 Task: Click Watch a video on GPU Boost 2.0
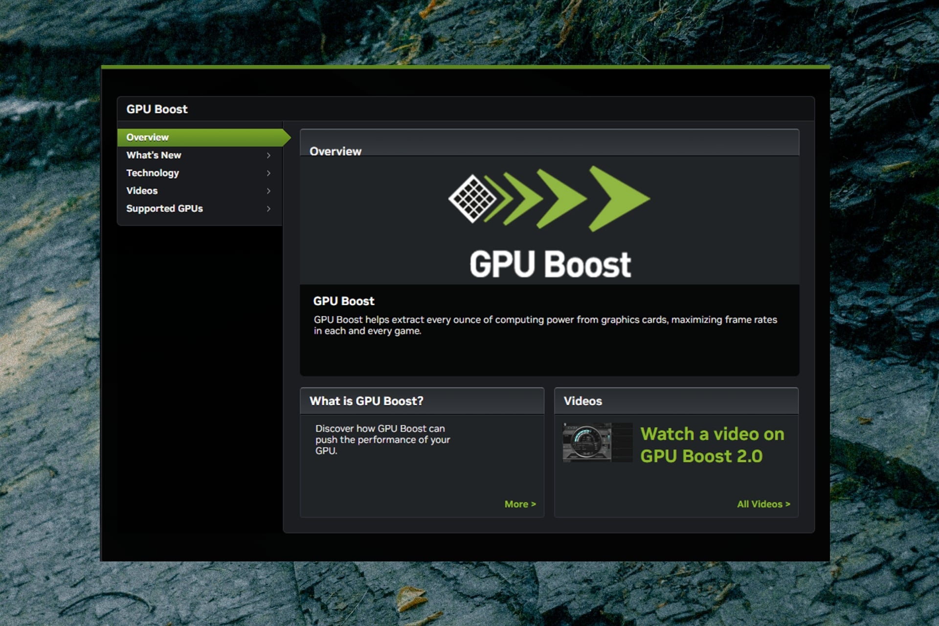click(713, 445)
